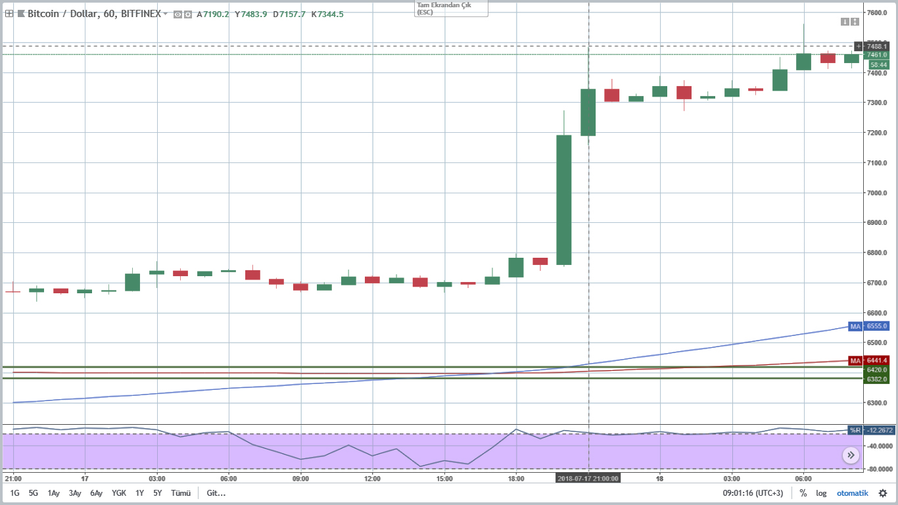Click the plus button at price 7488.1
Viewport: 898px width, 505px height.
[859, 46]
